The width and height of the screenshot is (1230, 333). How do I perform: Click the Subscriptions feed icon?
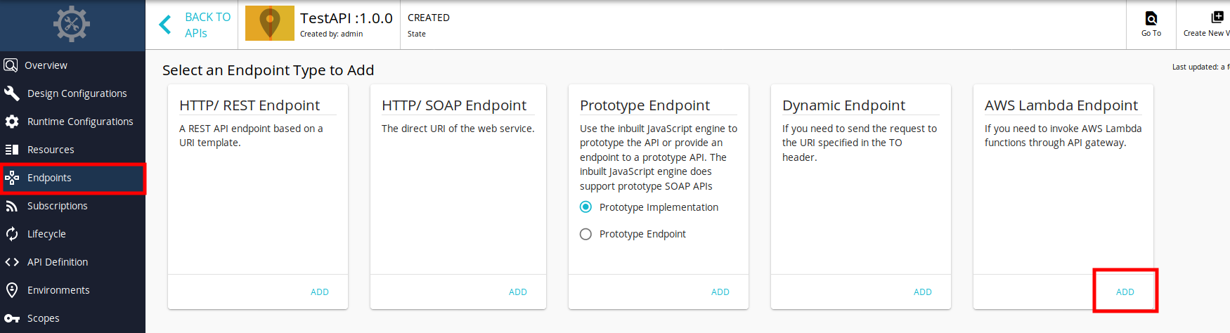[x=12, y=206]
